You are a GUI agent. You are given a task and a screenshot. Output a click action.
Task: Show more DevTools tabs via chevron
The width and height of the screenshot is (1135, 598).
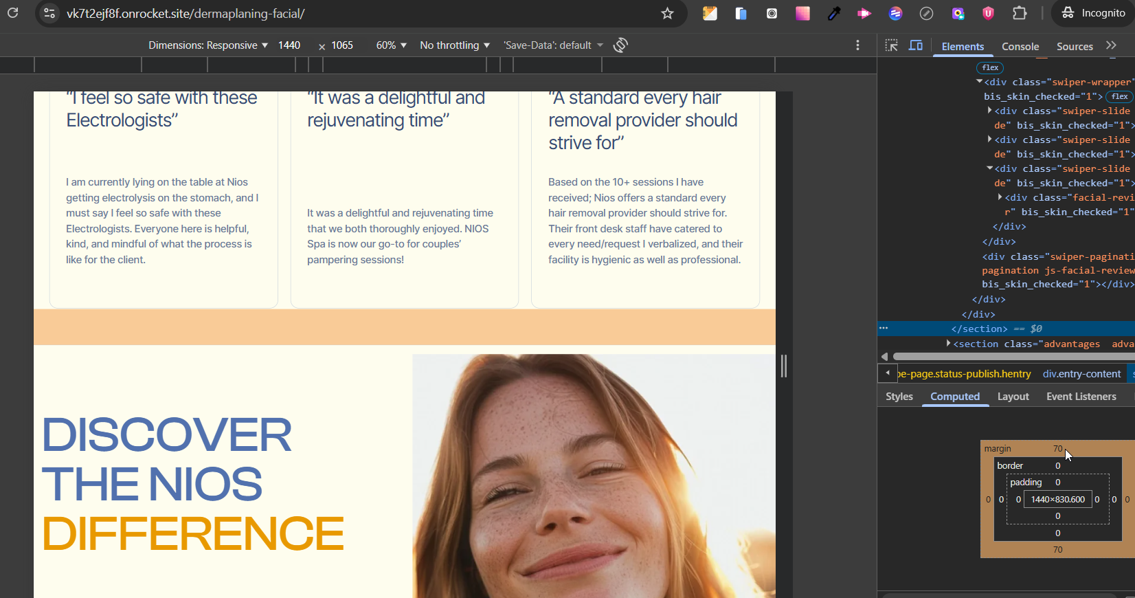tap(1111, 45)
